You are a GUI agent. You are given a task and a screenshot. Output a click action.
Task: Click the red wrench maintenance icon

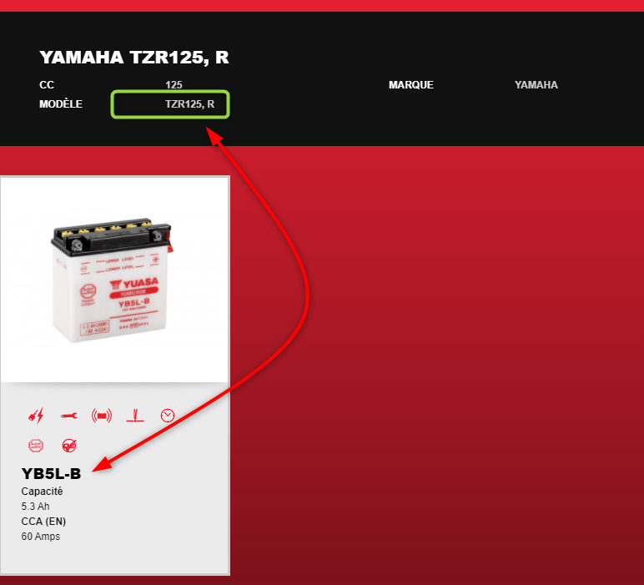[x=69, y=416]
